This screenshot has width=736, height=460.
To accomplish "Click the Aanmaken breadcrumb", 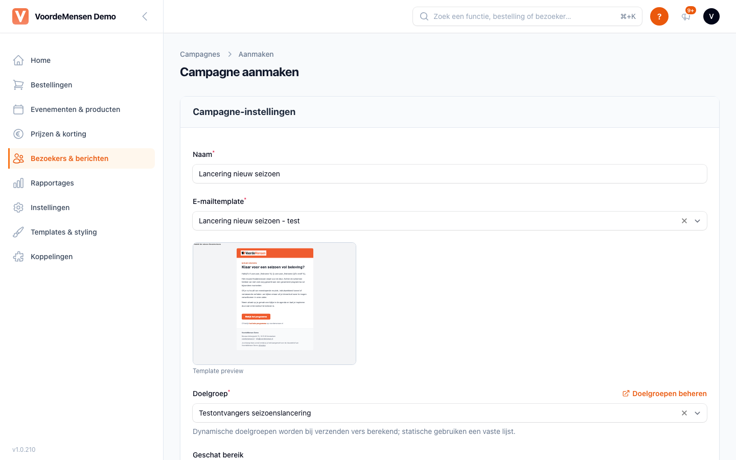I will (x=256, y=54).
